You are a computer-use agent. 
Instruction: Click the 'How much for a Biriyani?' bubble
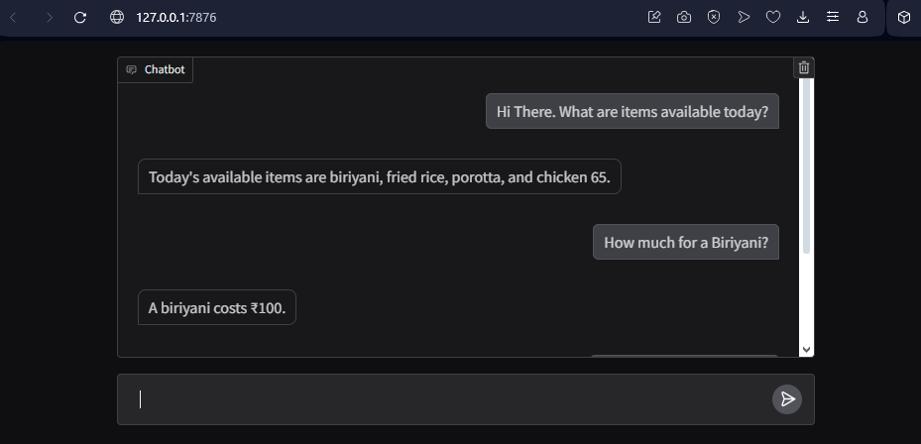point(685,242)
